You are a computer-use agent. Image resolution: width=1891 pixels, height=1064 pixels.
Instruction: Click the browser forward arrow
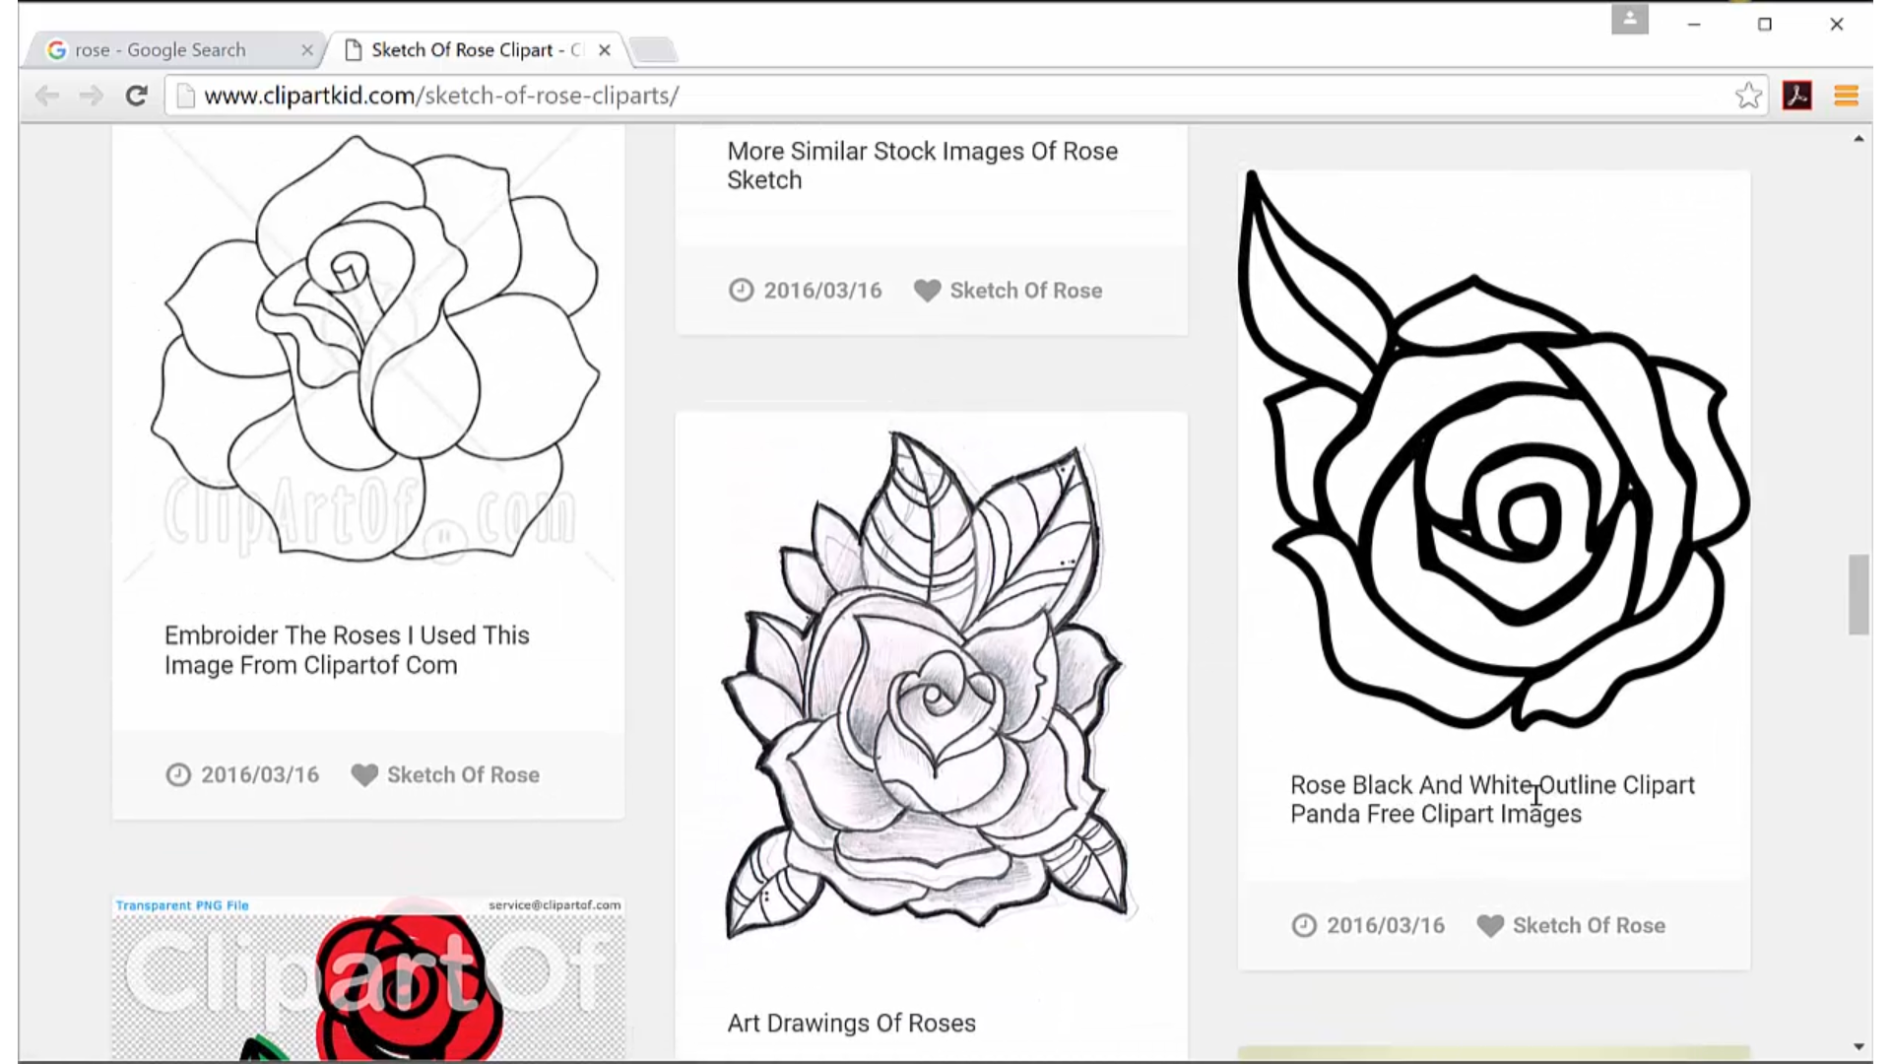tap(92, 96)
